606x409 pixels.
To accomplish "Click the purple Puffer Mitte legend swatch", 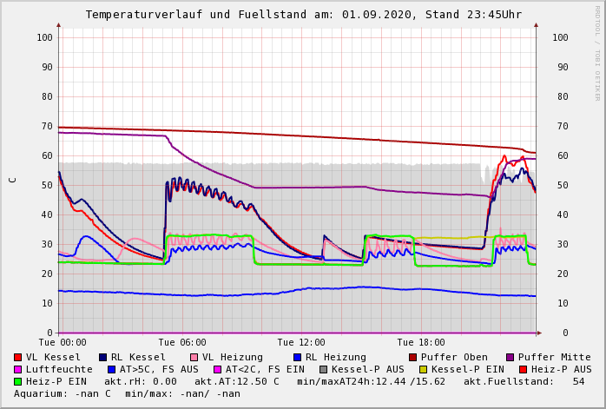I will (x=510, y=357).
